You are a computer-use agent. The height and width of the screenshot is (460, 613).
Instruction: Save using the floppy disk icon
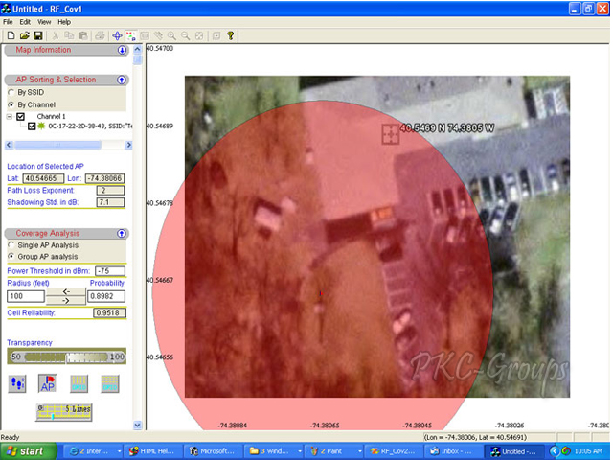tap(38, 36)
